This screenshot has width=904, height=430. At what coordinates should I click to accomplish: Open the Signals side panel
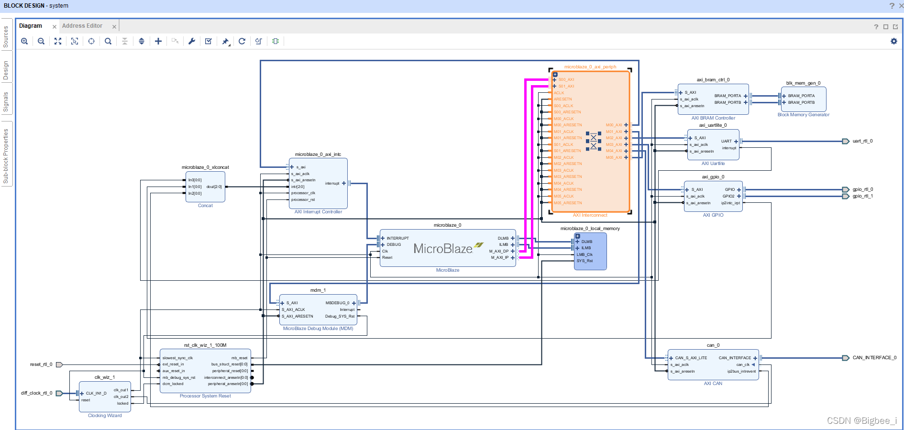tap(6, 102)
